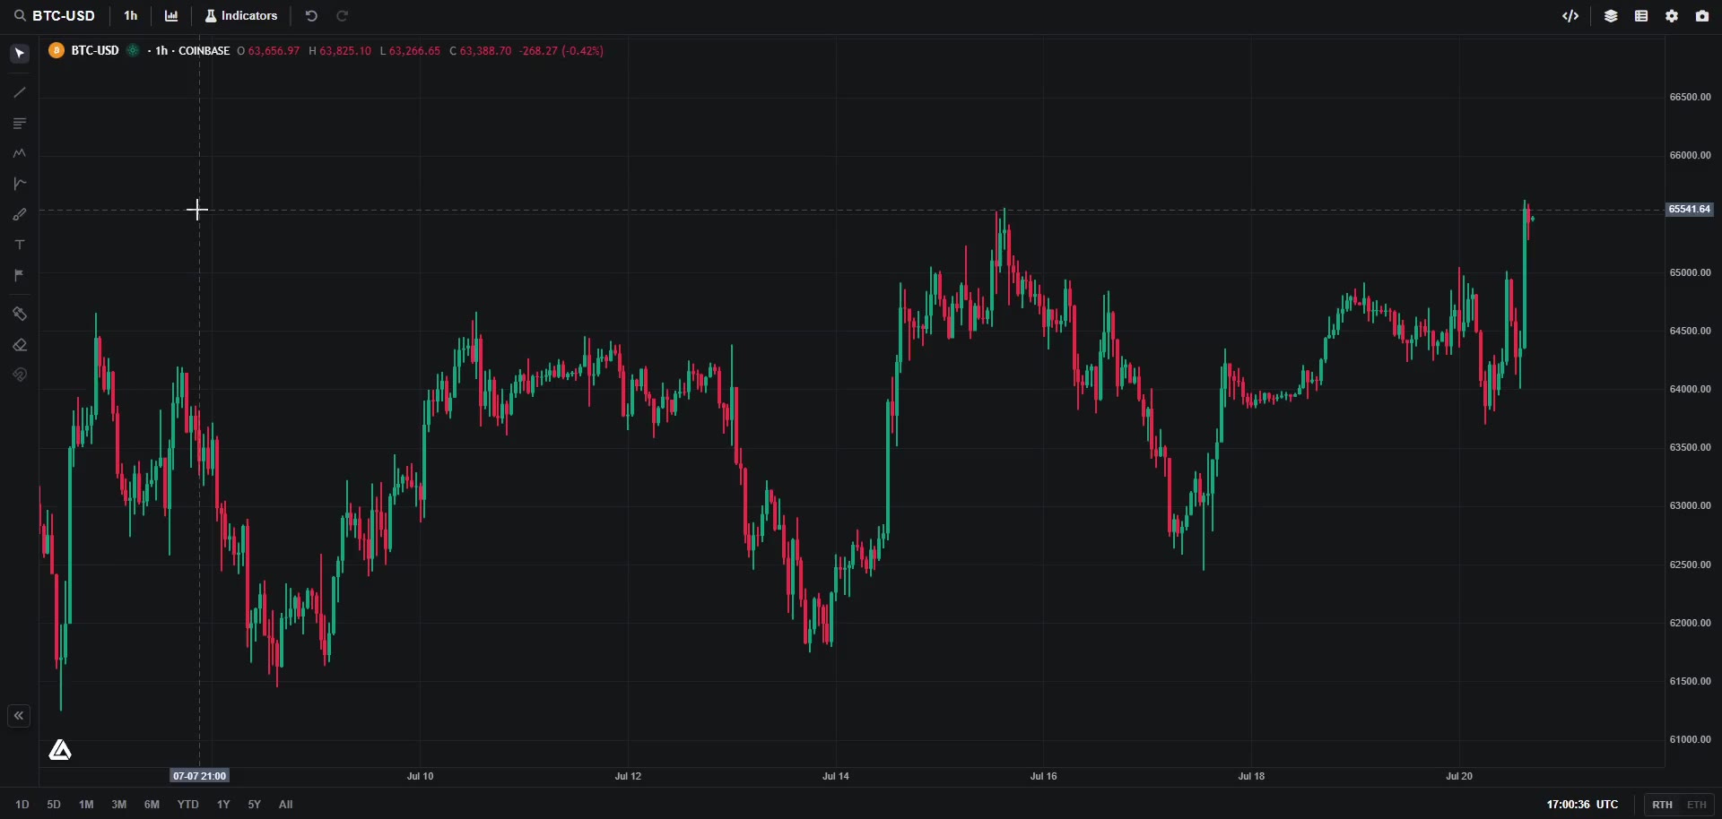Select the 1M time range
The height and width of the screenshot is (819, 1722).
tap(86, 805)
